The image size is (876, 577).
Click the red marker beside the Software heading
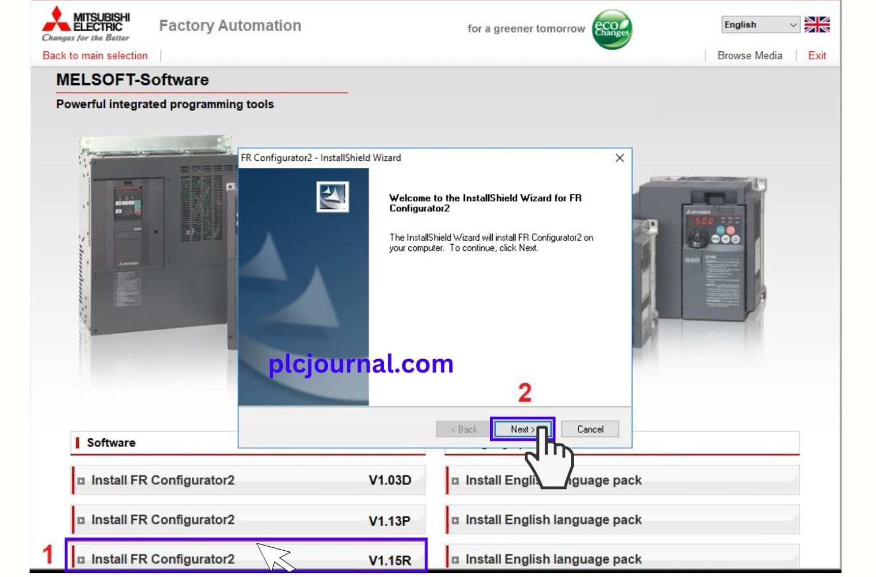(78, 442)
